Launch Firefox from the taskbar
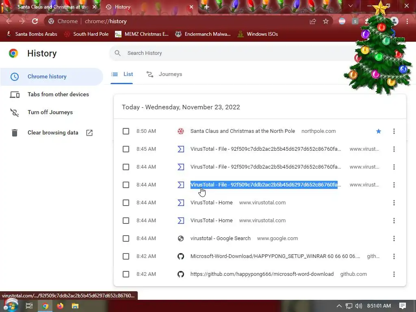The height and width of the screenshot is (312, 416). [60, 306]
